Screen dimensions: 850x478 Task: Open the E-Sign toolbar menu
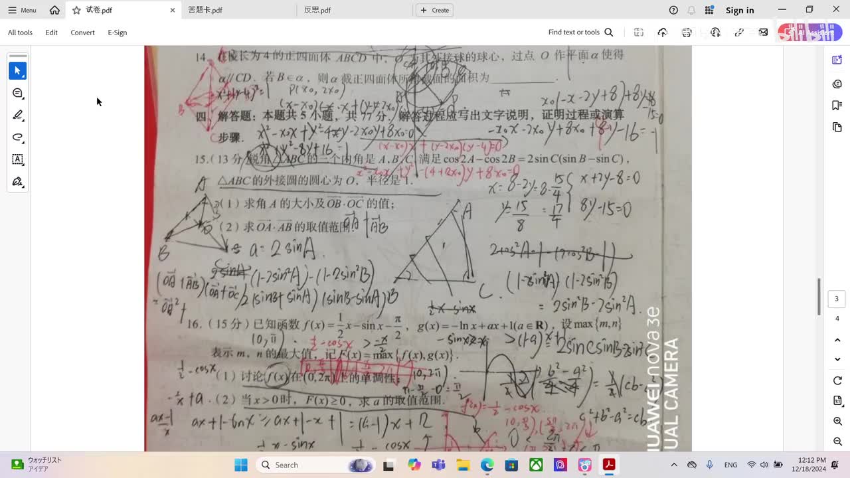click(117, 33)
